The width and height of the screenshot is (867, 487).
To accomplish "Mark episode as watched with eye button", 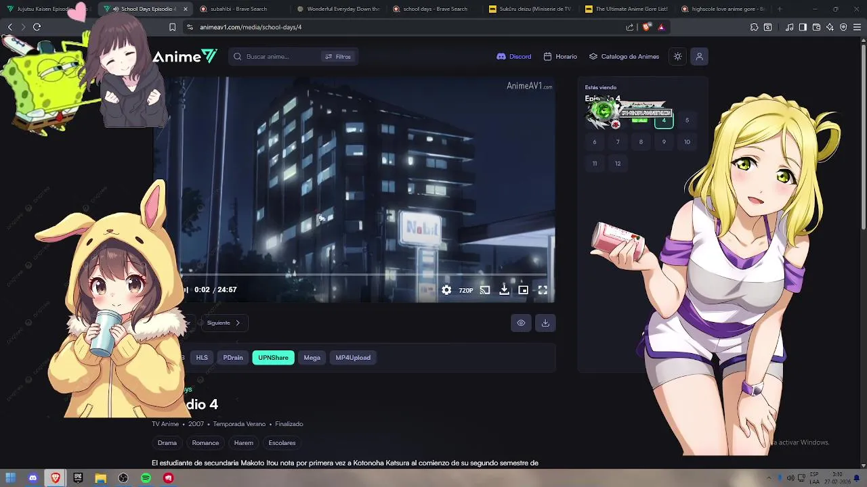I will coord(521,323).
